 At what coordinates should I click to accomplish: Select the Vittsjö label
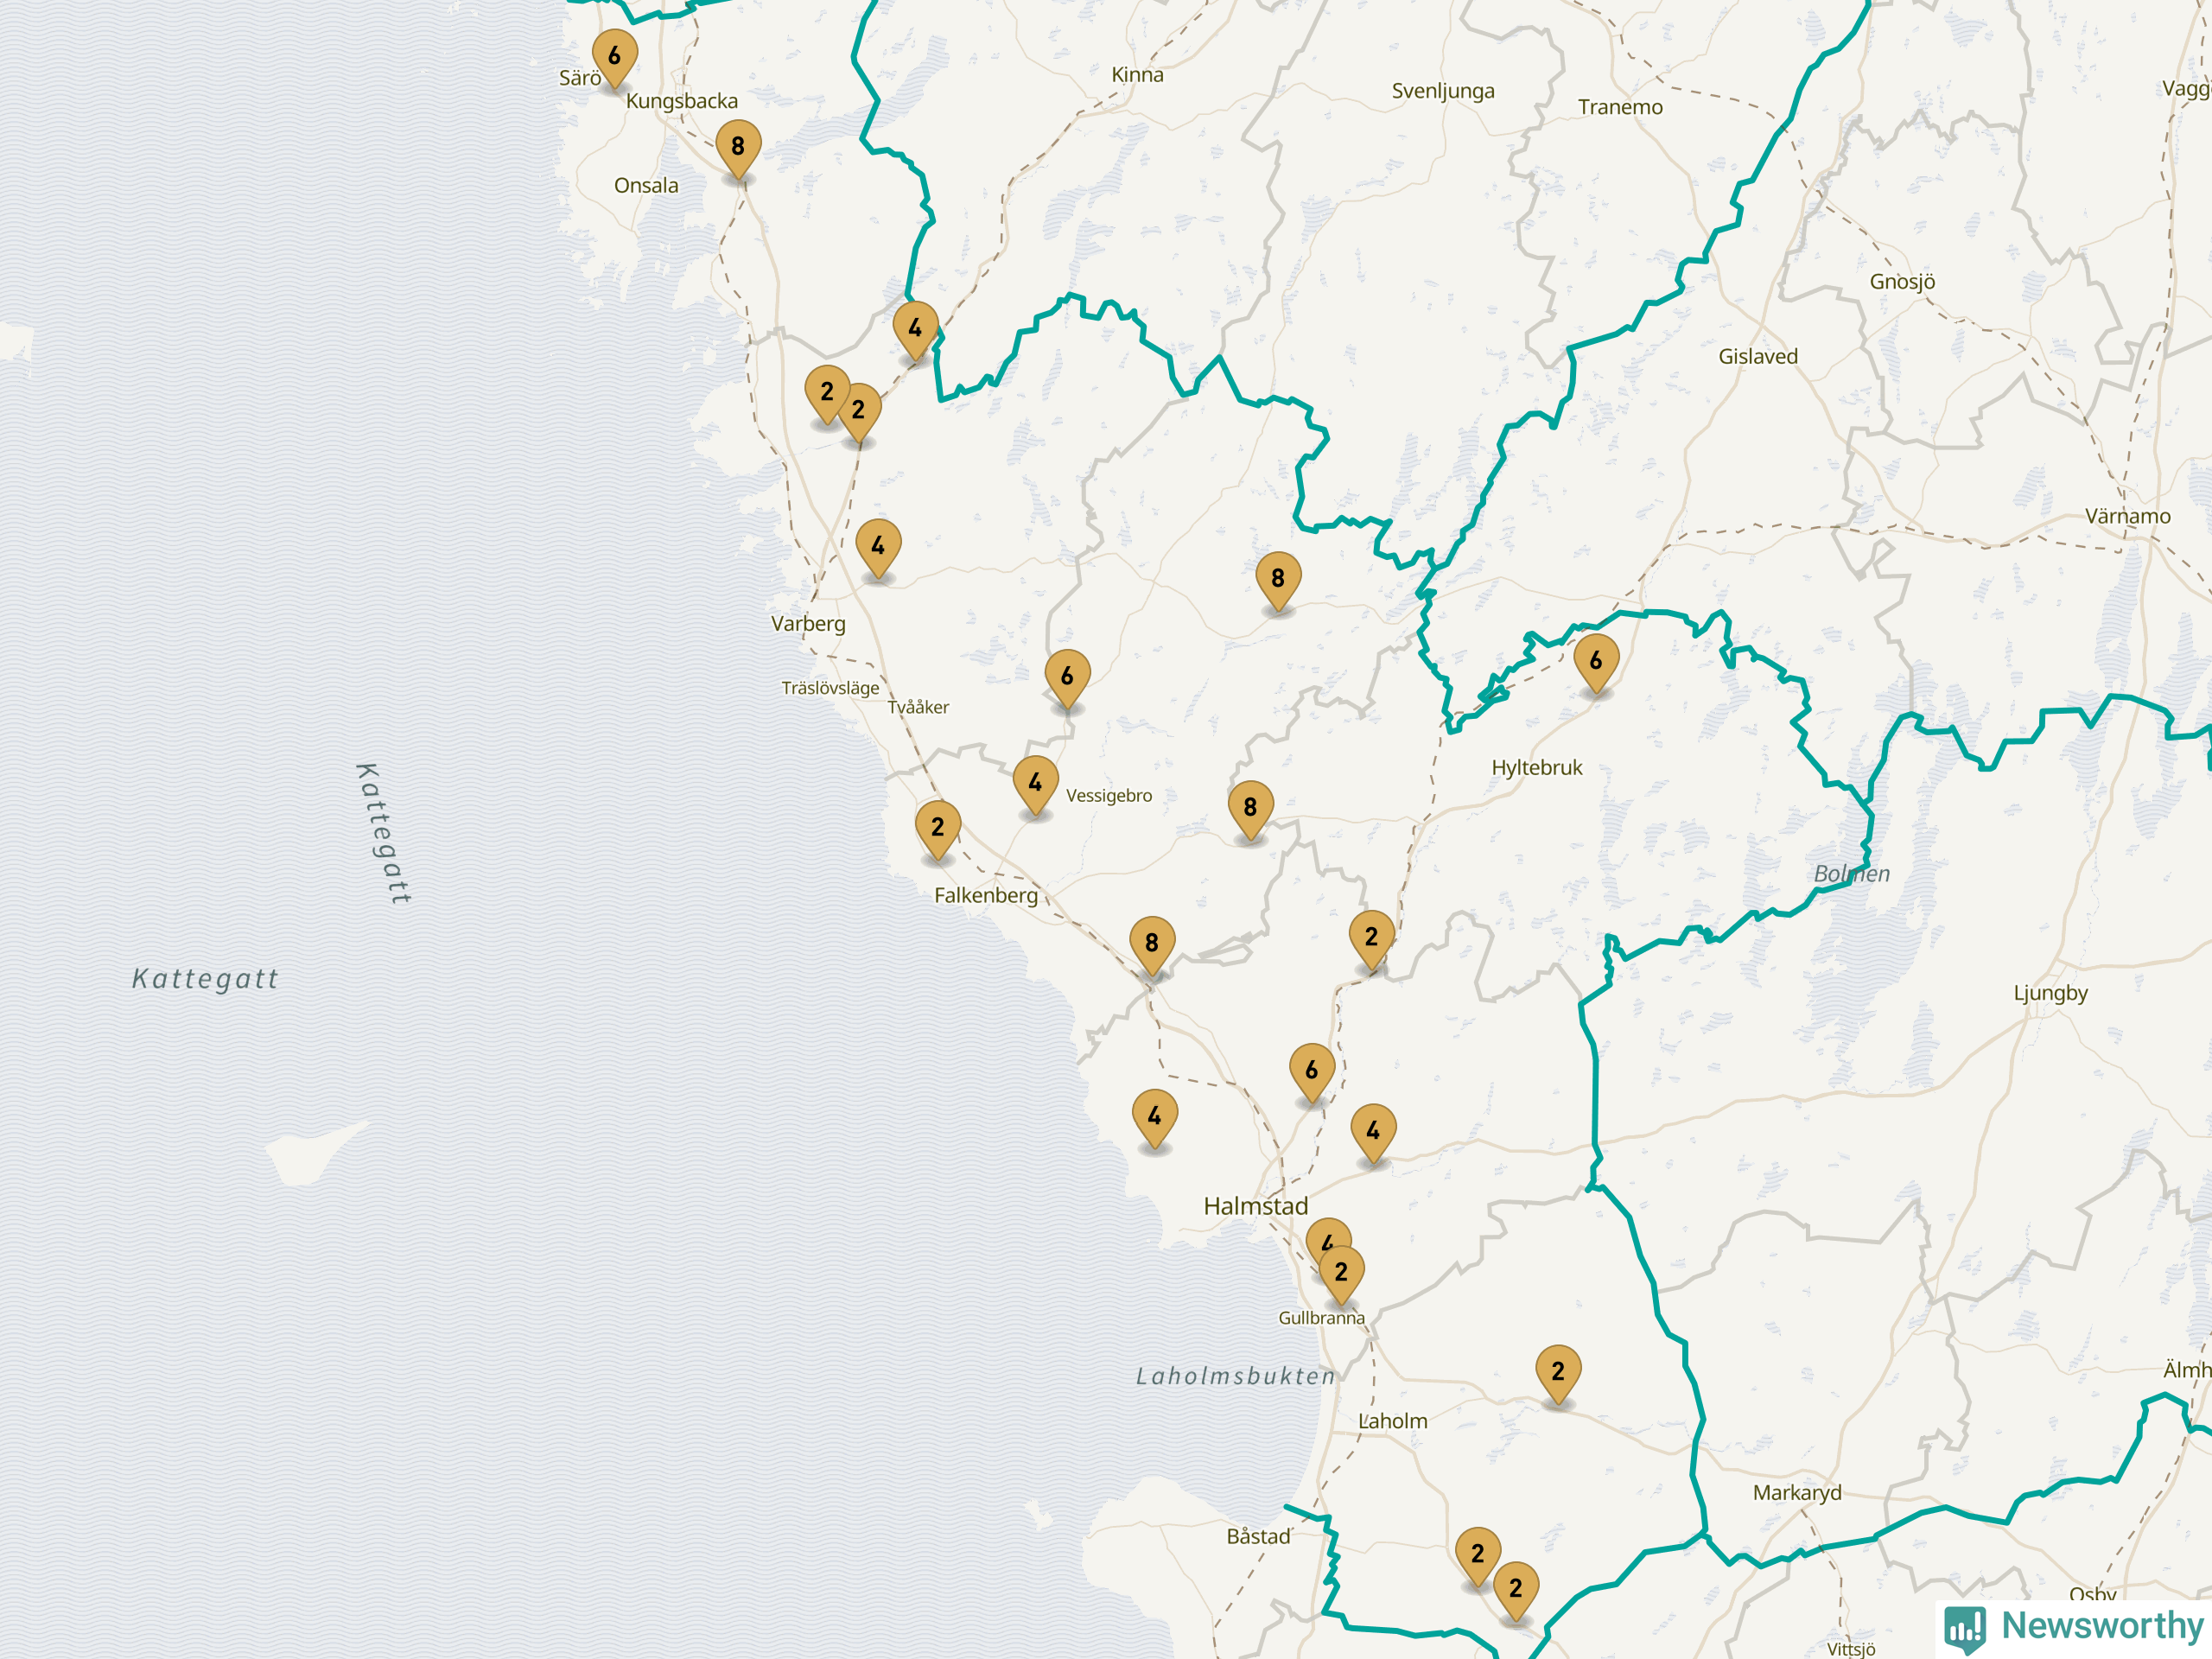[1851, 1649]
